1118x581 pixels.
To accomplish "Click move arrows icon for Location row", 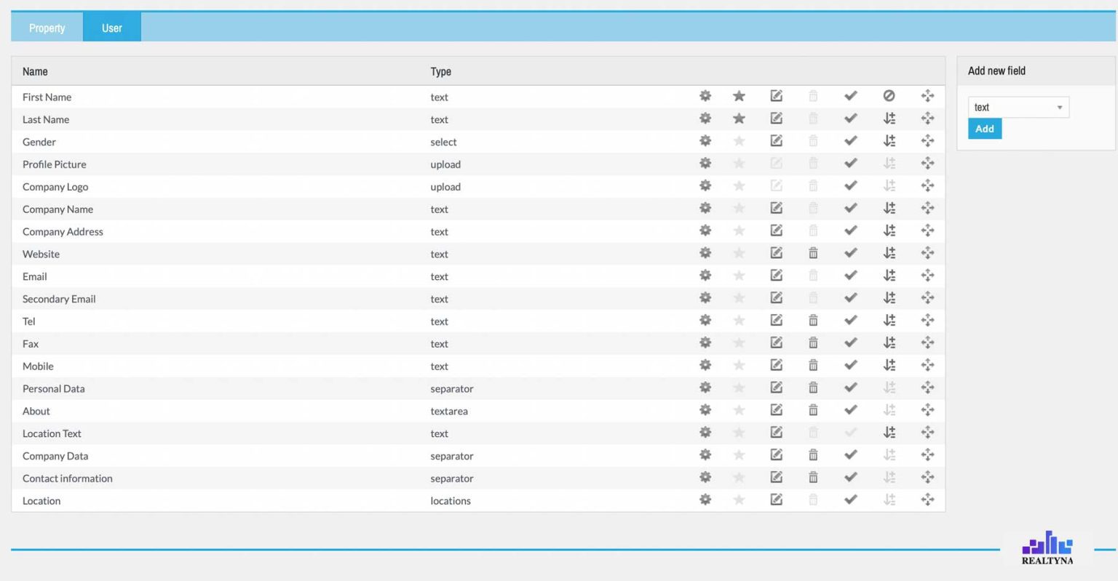I will pos(927,500).
